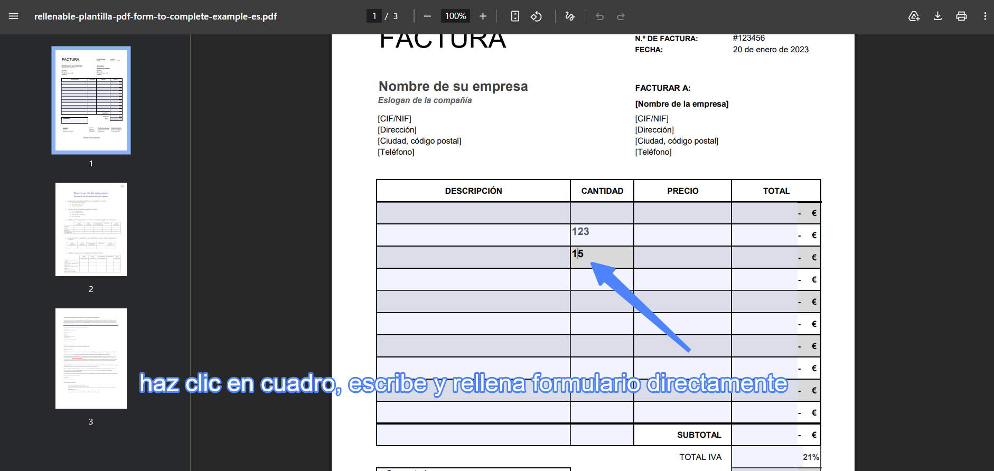Click the PRECIO column header
994x471 pixels.
pyautogui.click(x=682, y=191)
